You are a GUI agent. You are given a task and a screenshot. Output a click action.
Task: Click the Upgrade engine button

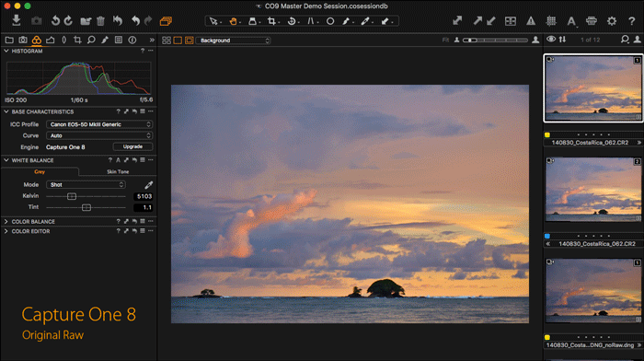[132, 146]
